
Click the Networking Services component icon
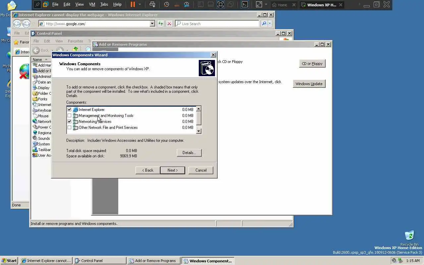[x=76, y=122]
